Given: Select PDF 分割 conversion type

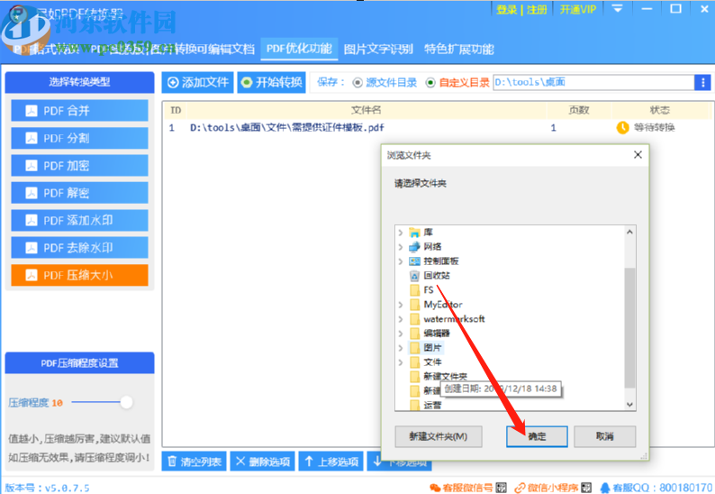Looking at the screenshot, I should [80, 138].
